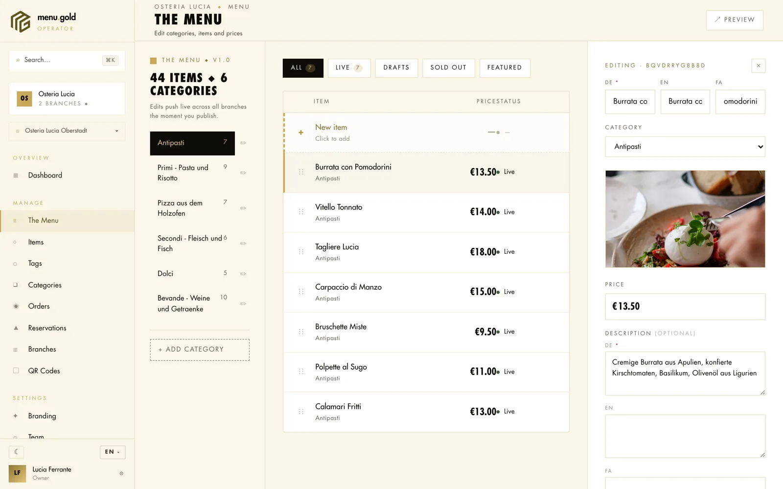Open the EN language selector
Image resolution: width=783 pixels, height=489 pixels.
coord(113,452)
